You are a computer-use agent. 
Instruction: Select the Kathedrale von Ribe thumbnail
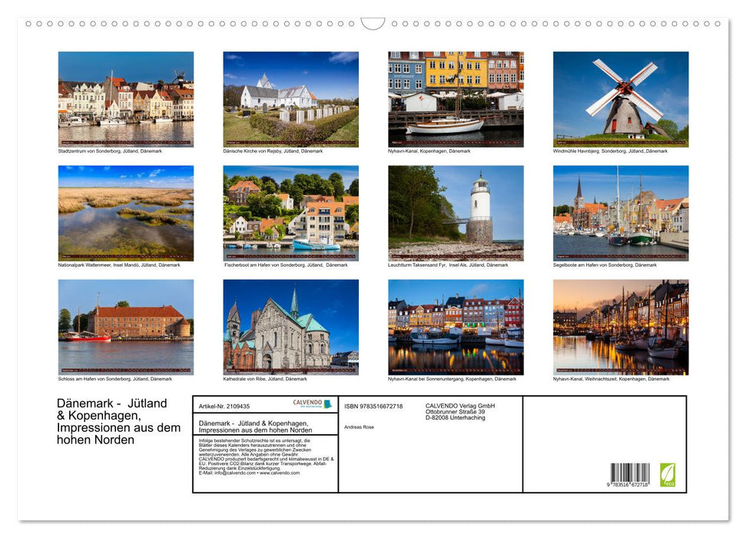(290, 326)
